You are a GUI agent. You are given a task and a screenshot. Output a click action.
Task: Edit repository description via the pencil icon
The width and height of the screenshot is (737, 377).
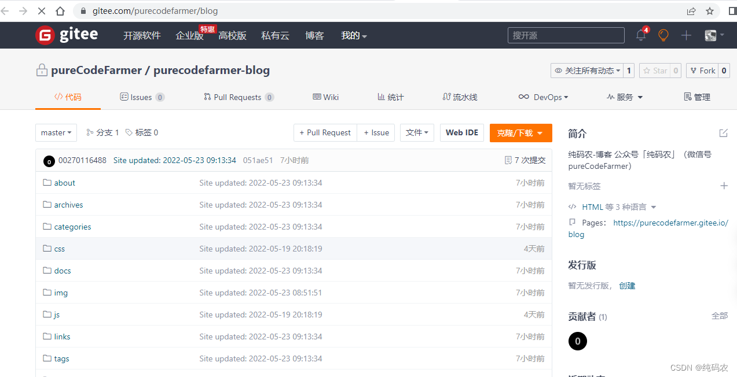pos(723,132)
